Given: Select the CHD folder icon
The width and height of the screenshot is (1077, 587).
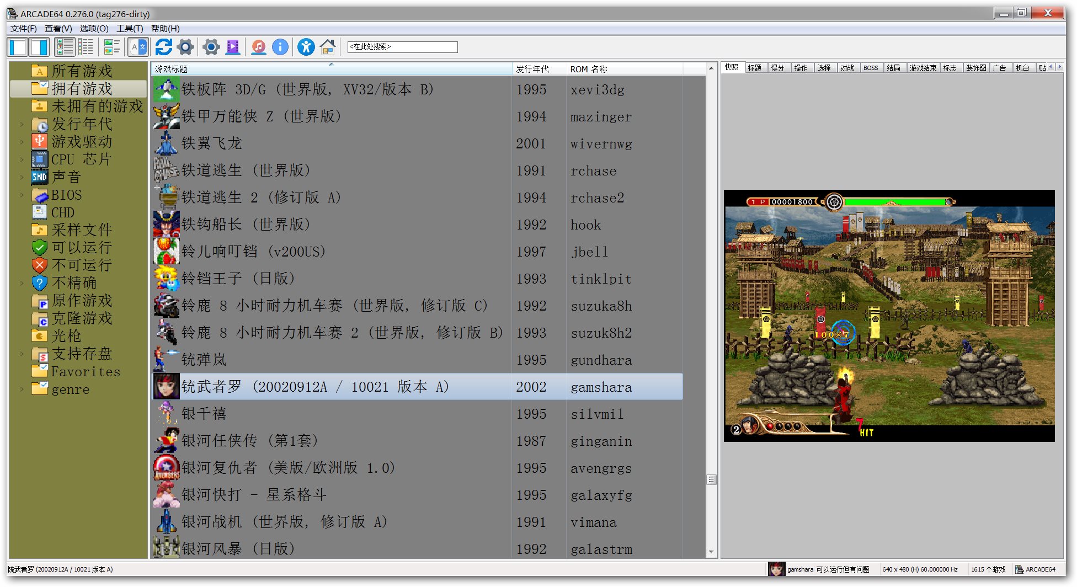Looking at the screenshot, I should click(40, 212).
